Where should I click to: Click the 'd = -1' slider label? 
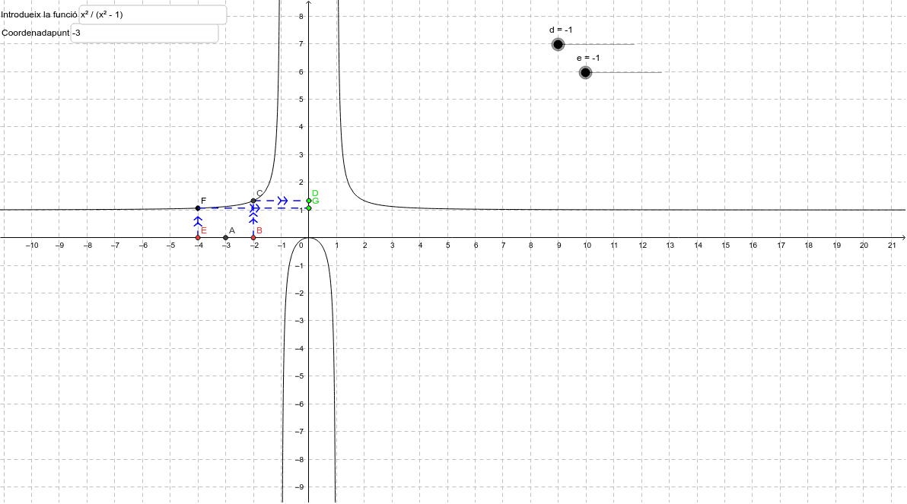point(561,30)
